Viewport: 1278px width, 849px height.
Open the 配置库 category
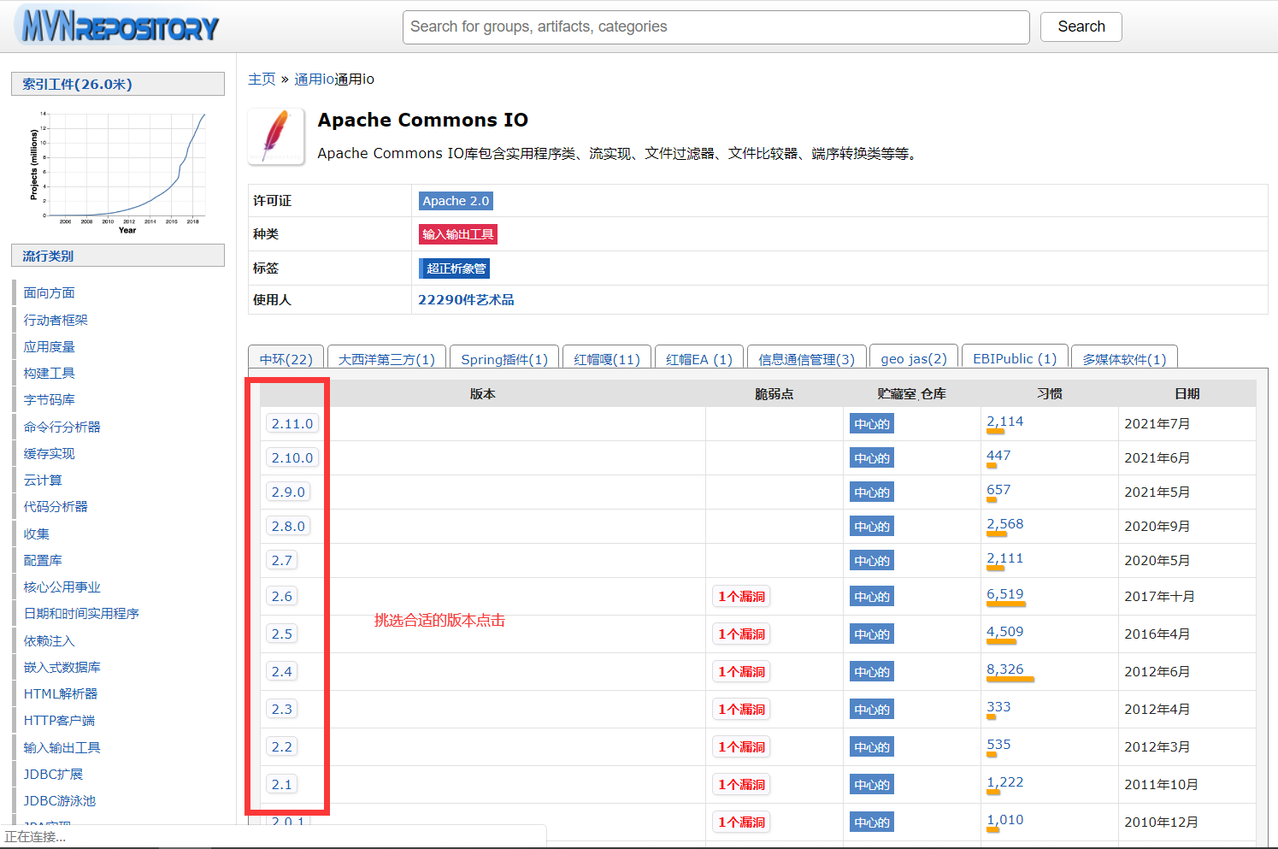(43, 560)
